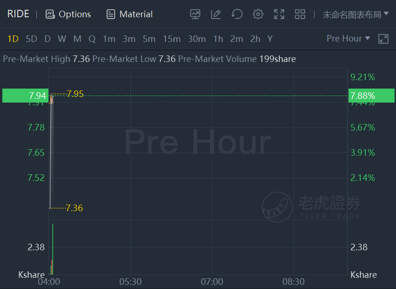Screen dimensions: 396x289
Task: Click the tall green volume bar
Action: (53, 249)
